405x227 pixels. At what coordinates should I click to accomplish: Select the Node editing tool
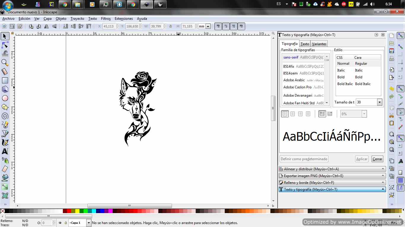[x=5, y=45]
